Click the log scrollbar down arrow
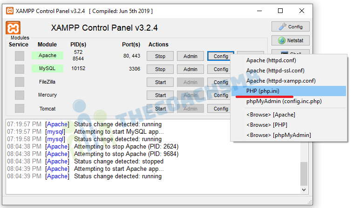 (x=304, y=190)
